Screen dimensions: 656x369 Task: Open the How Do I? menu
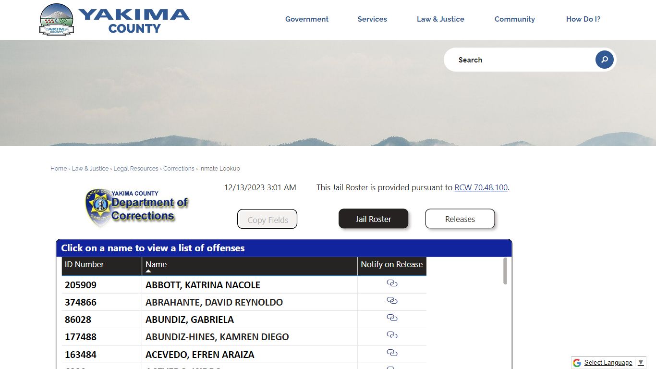[583, 19]
